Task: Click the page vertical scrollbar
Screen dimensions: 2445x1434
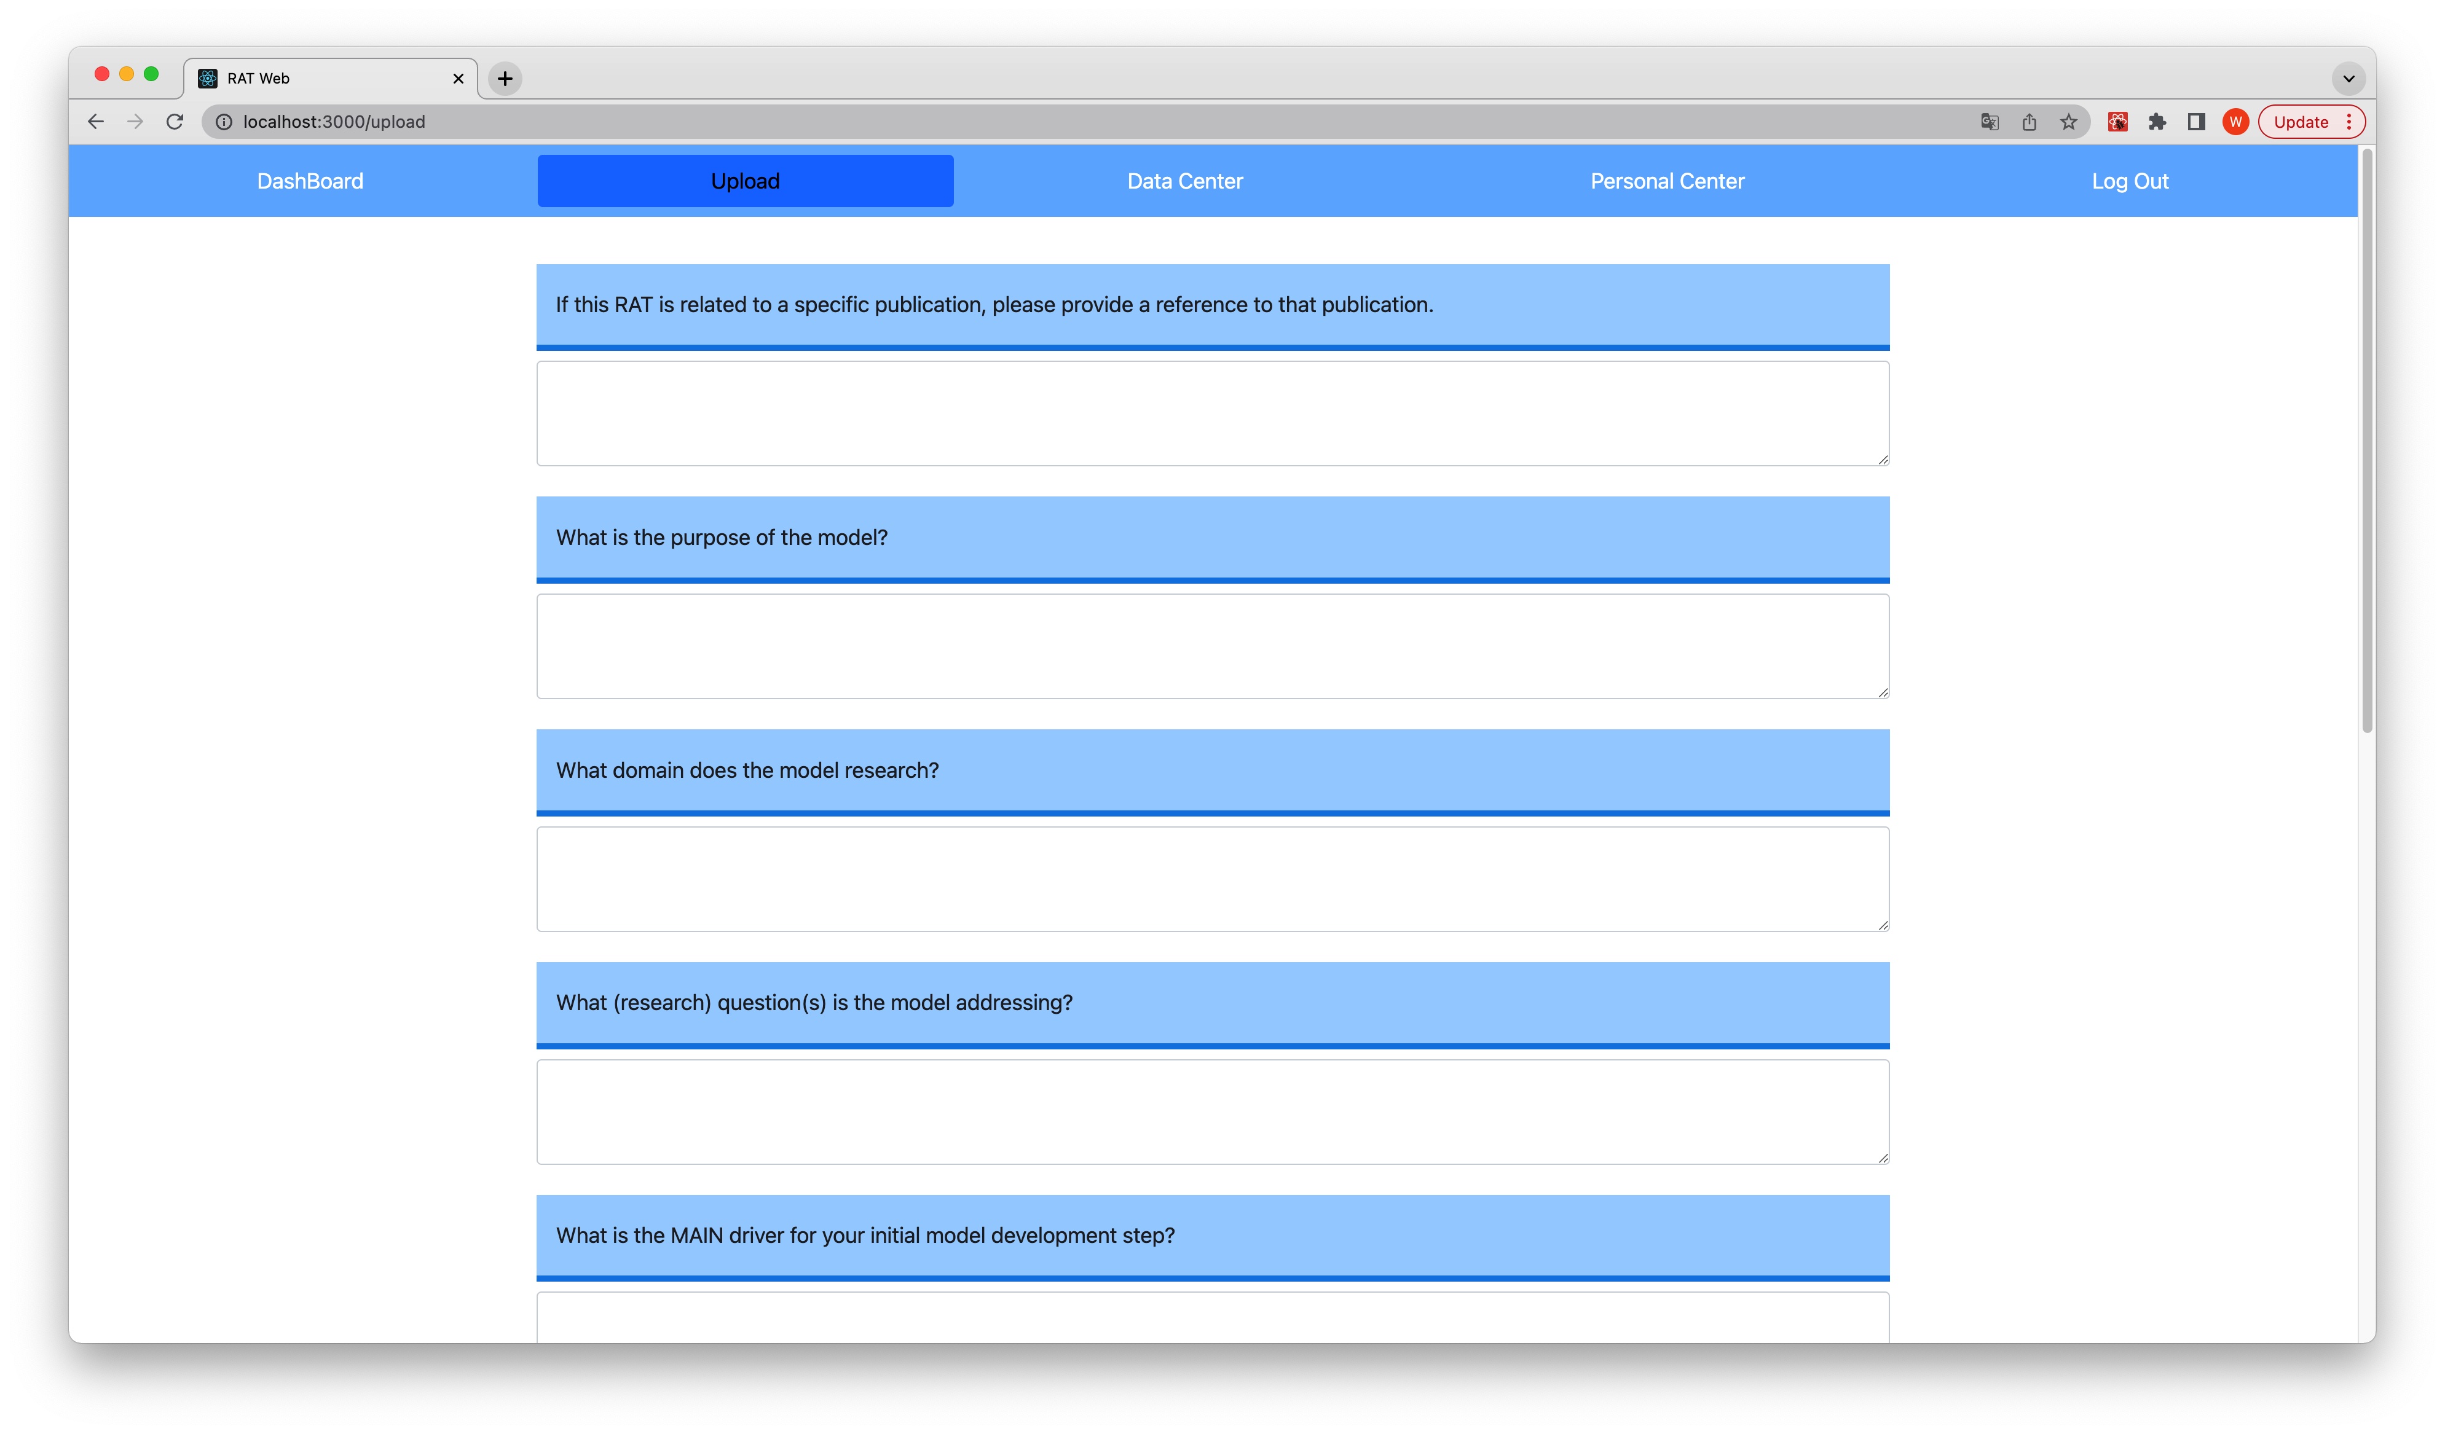Action: (x=2366, y=441)
